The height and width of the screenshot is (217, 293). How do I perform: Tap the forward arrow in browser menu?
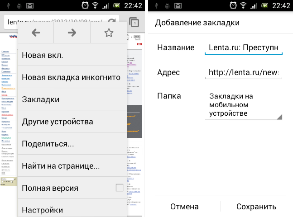pos(72,33)
